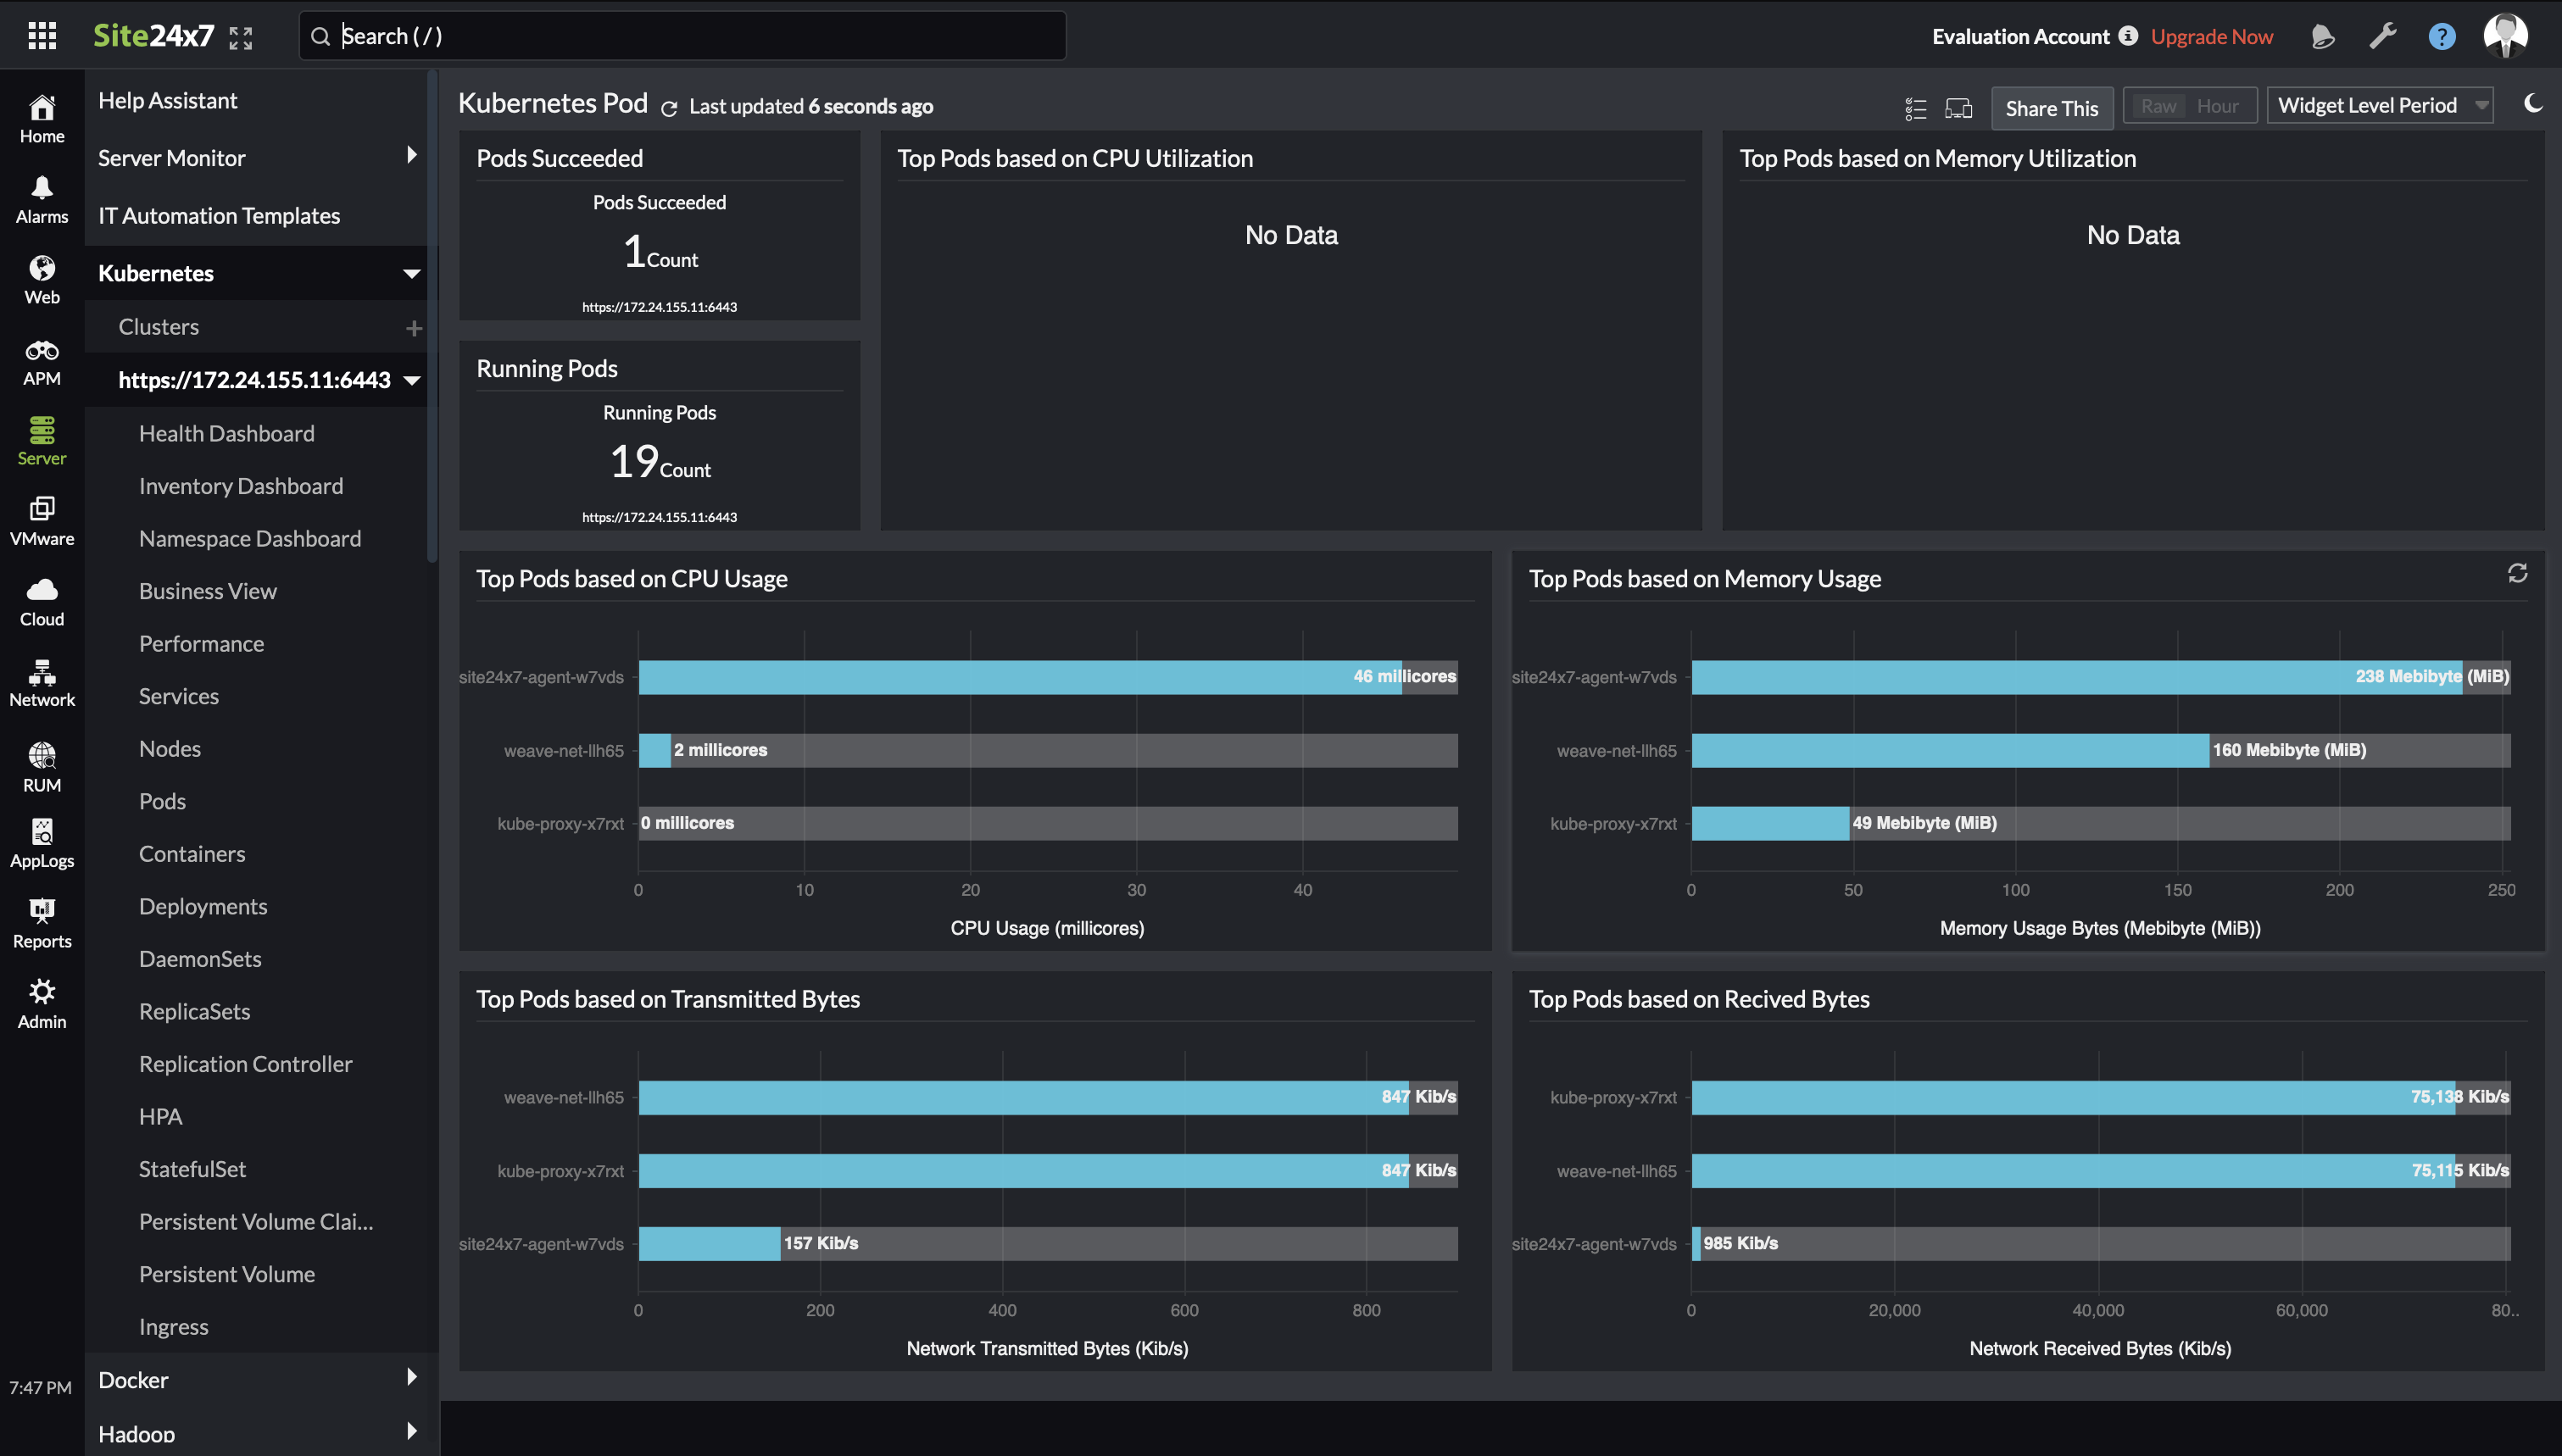Open Nodes menu item
Screen dimensions: 2562x1456
pos(169,748)
